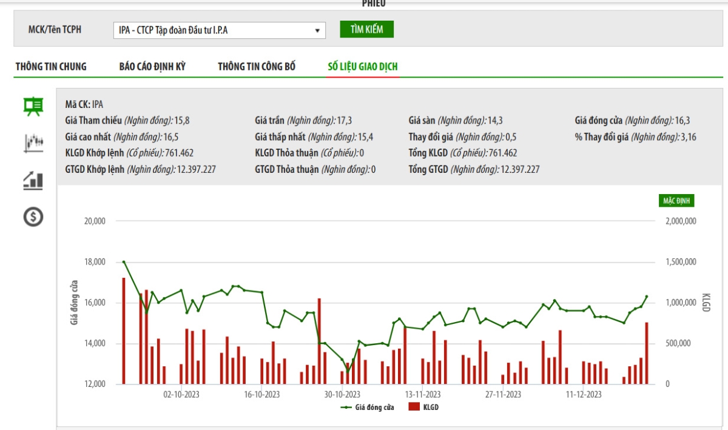Switch to Thông tin chung tab
The image size is (728, 430).
click(x=51, y=67)
